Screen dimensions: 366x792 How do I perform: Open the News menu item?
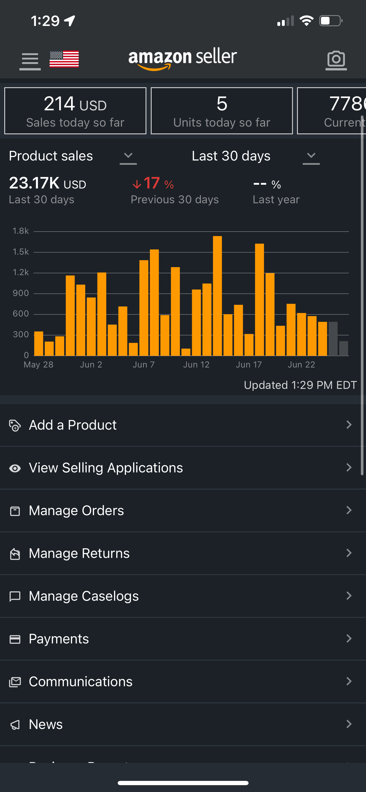click(46, 724)
